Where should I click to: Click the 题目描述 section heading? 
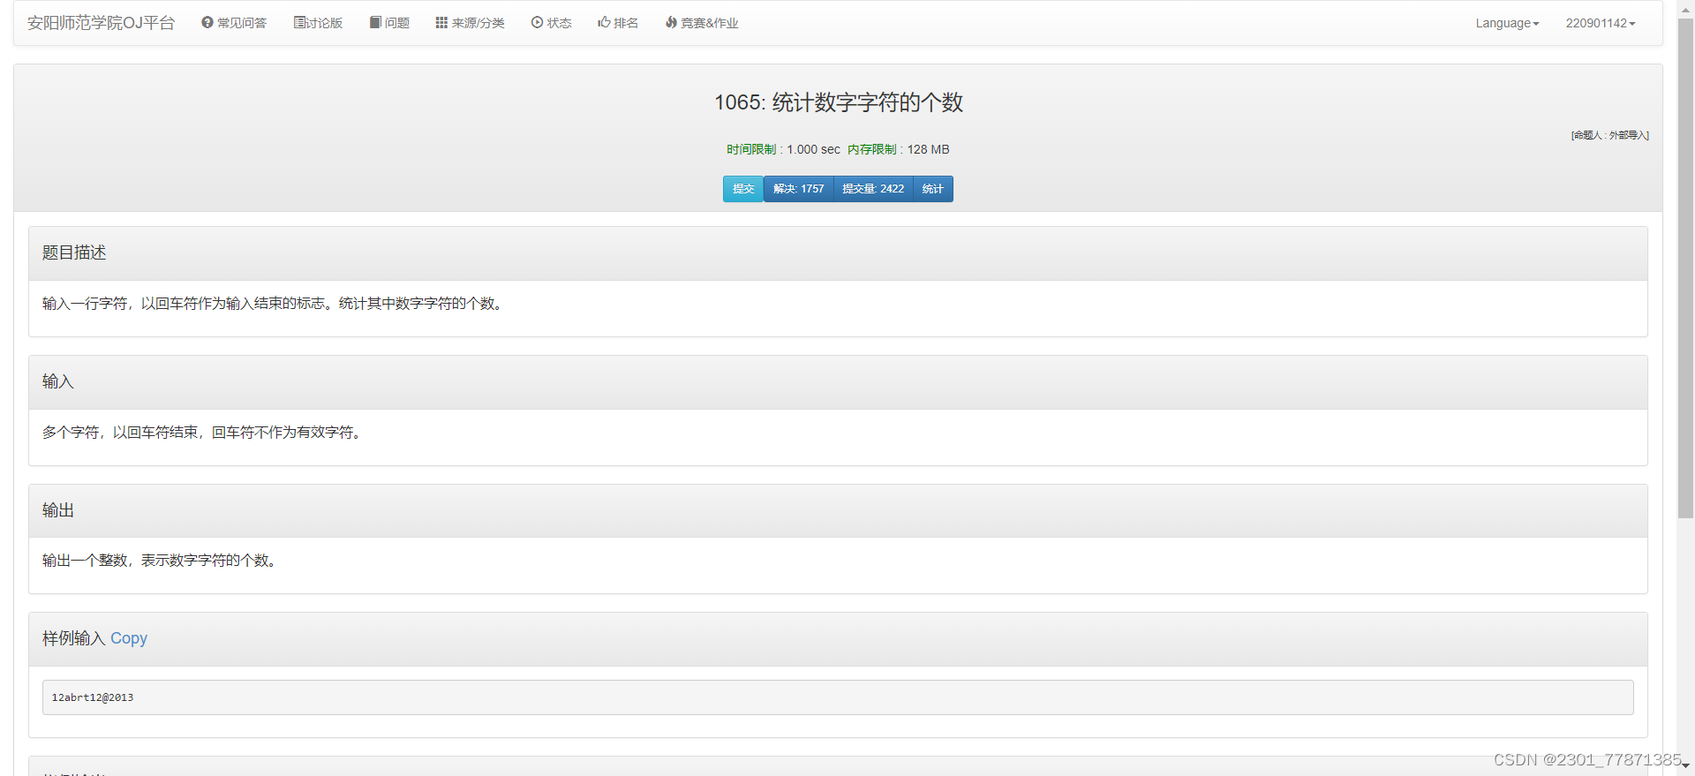[x=74, y=252]
